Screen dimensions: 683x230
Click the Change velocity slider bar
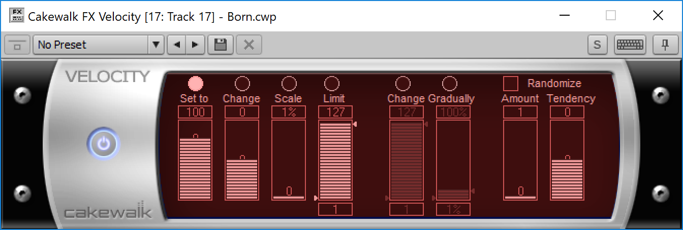(x=242, y=160)
